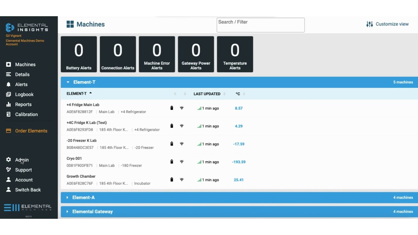This screenshot has width=418, height=235.
Task: Click the Order Elements link
Action: pos(31,131)
